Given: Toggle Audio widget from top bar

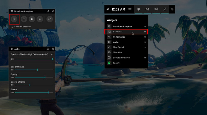Looking at the screenshot, I should [147, 9].
